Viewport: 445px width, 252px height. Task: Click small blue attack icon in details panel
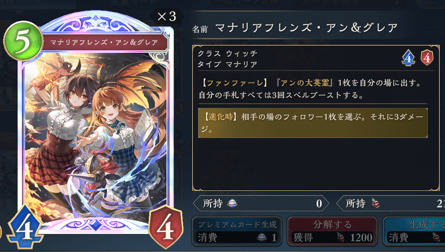pos(408,58)
